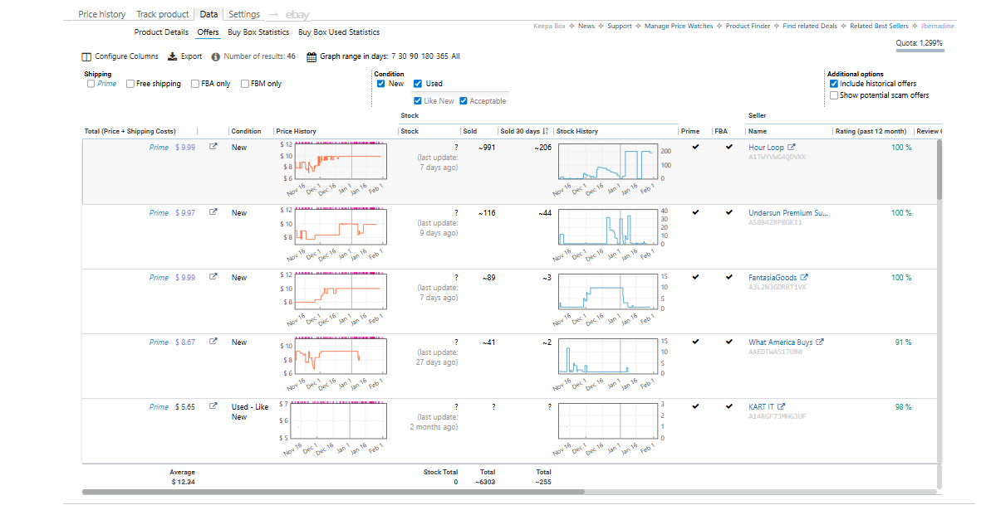Screen dimensions: 991x505
Task: Open the Configure Columns icon
Action: pyautogui.click(x=86, y=57)
